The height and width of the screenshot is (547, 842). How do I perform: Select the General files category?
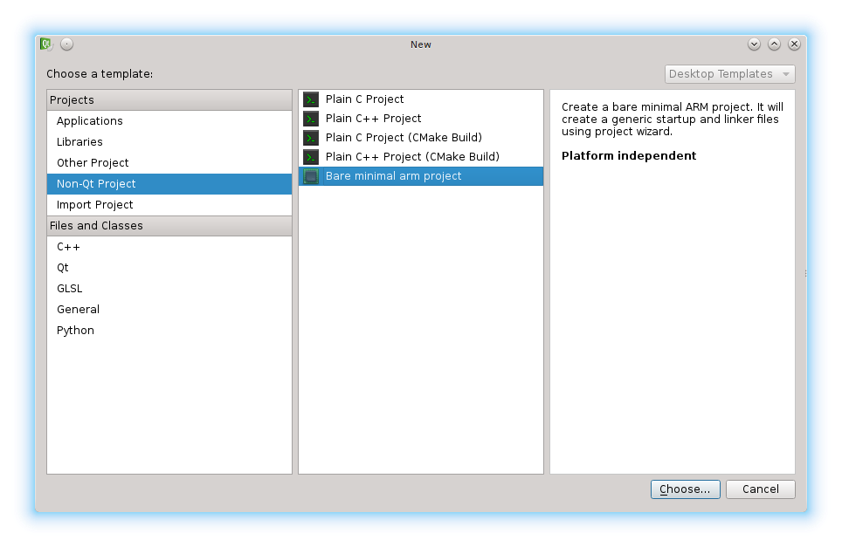point(169,310)
